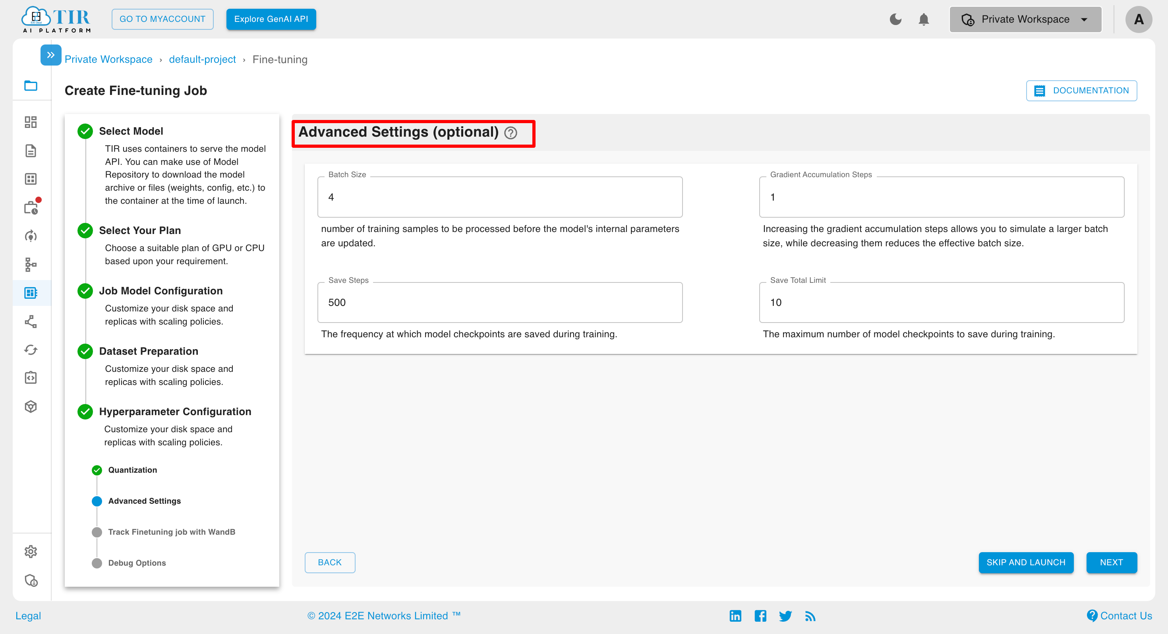This screenshot has width=1168, height=634.
Task: Click the connected-nodes share sidebar icon
Action: click(31, 321)
